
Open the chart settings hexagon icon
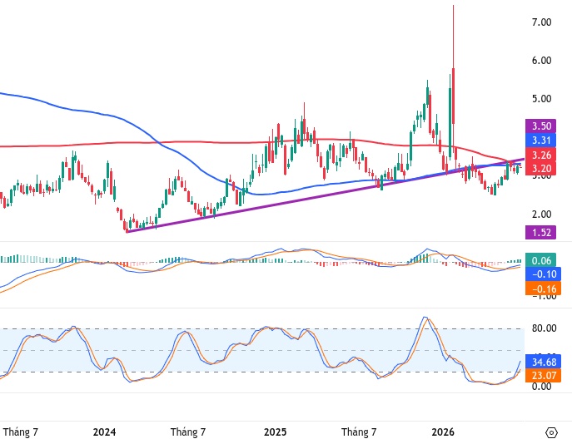point(551,432)
